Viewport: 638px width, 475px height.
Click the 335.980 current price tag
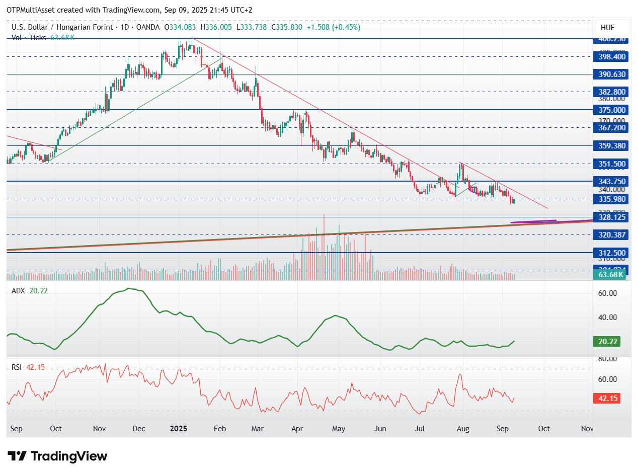[x=610, y=199]
